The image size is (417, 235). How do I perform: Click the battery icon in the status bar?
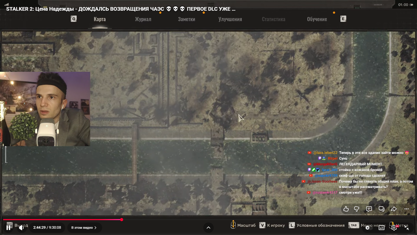[x=412, y=5]
